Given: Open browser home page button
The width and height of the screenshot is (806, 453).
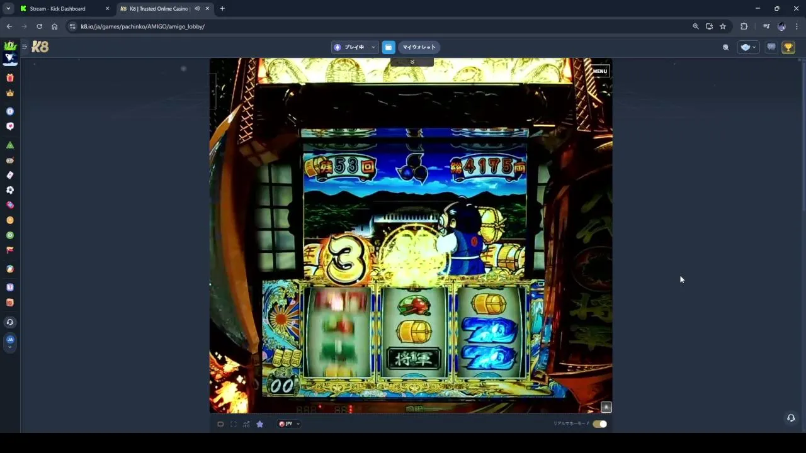Looking at the screenshot, I should (x=54, y=26).
